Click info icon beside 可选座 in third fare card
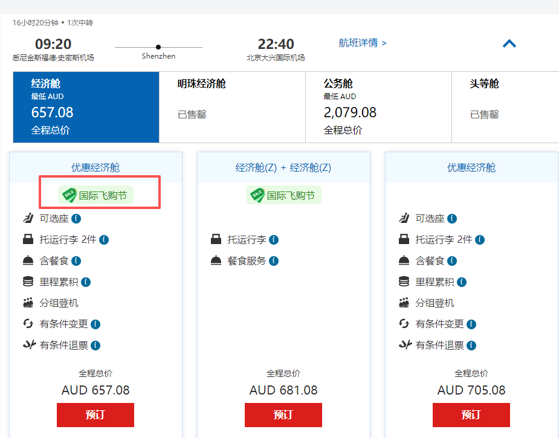The height and width of the screenshot is (438, 559). tap(452, 219)
